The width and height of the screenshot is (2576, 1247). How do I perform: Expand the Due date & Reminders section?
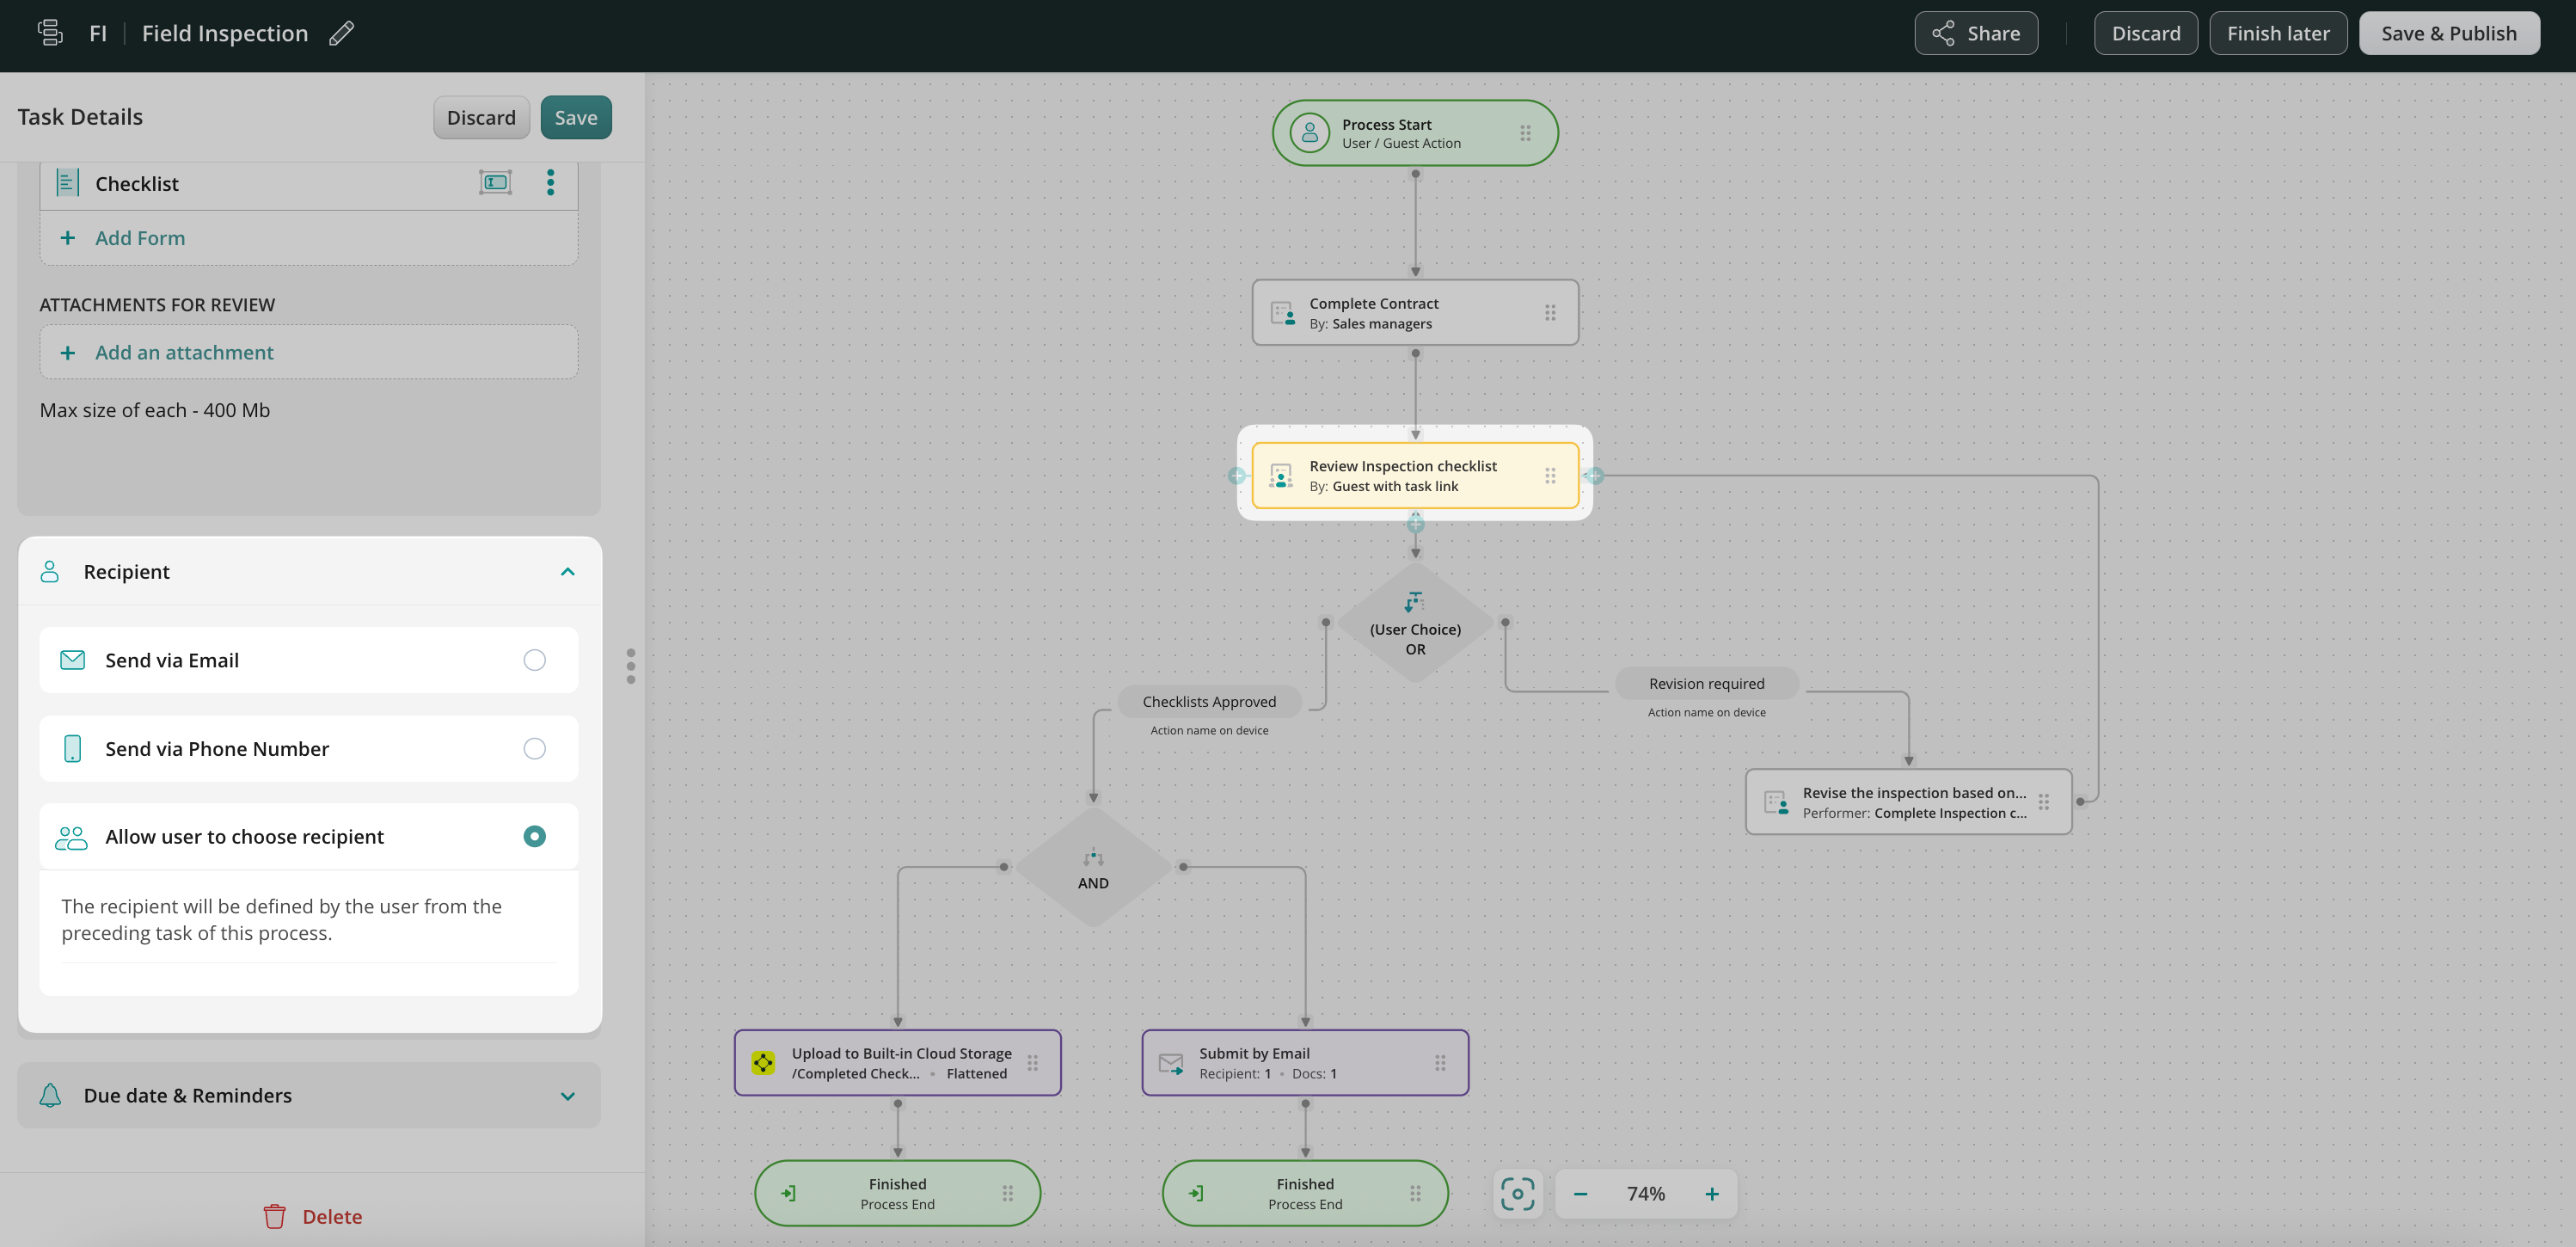pyautogui.click(x=567, y=1095)
